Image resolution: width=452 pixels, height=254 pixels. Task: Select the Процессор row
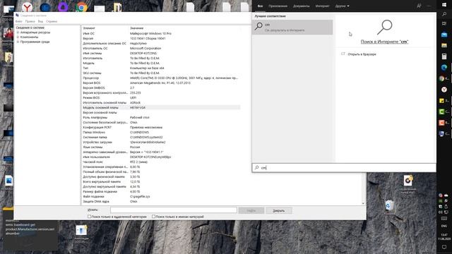click(x=161, y=78)
